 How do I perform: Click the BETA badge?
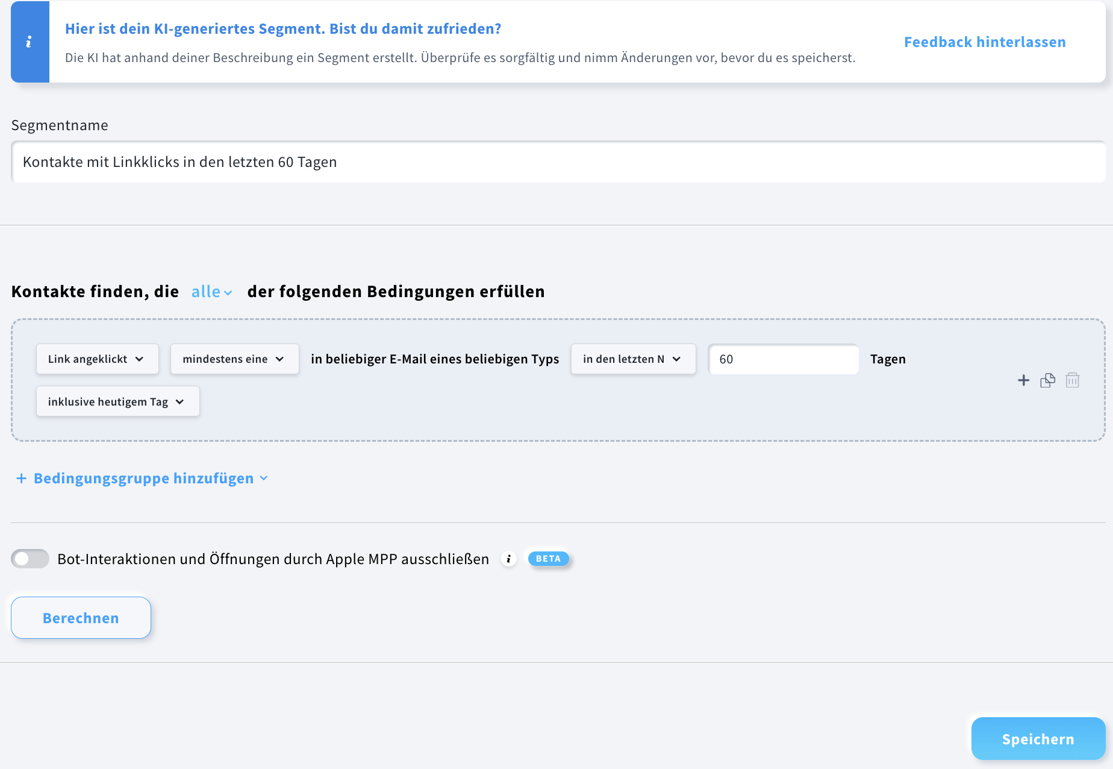(548, 559)
